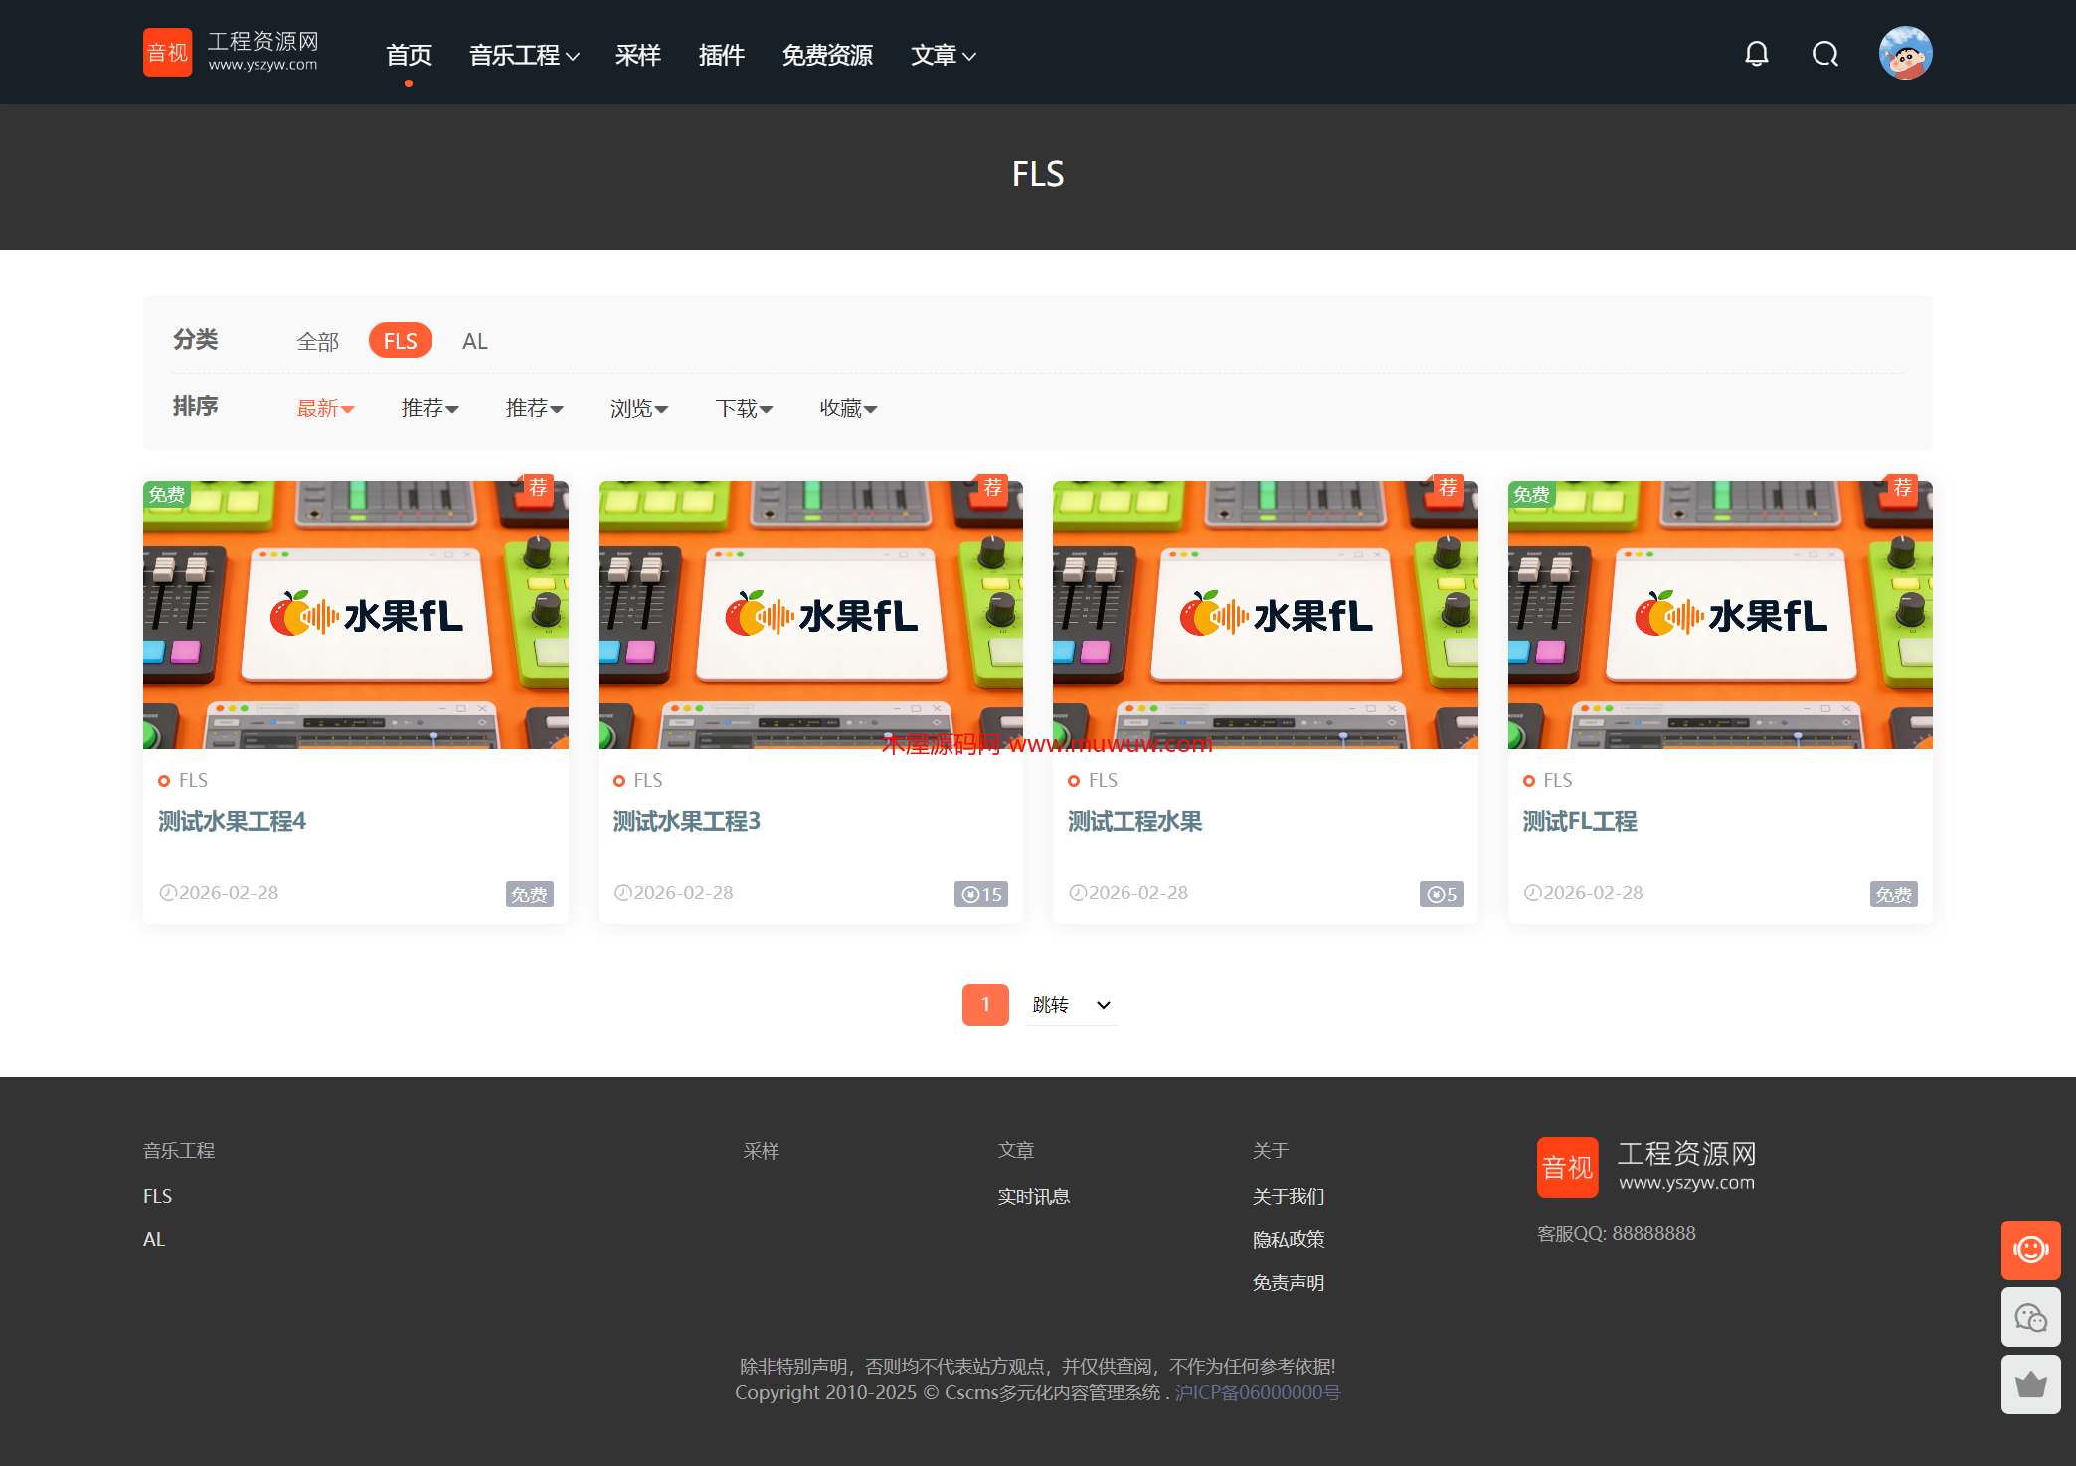Sort by 浏览 views
The image size is (2076, 1466).
point(638,407)
